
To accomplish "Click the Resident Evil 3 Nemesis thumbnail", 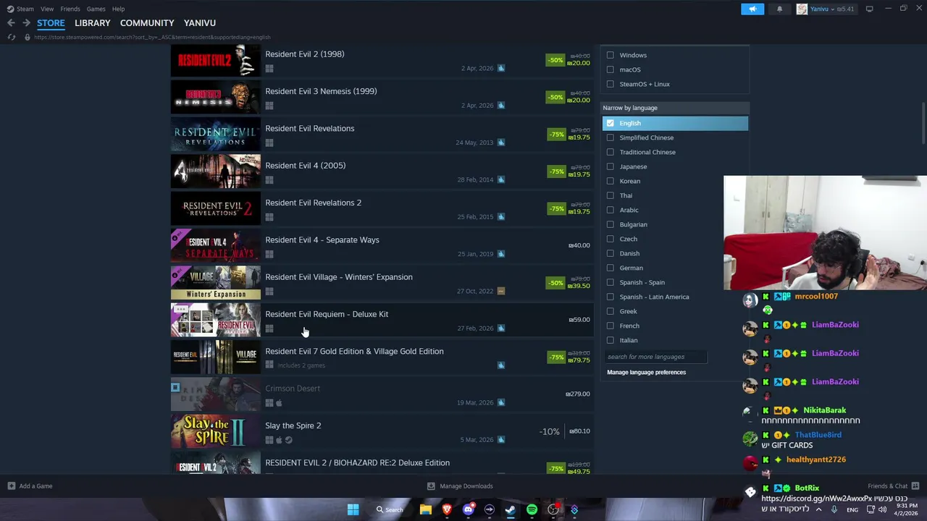I will point(216,98).
